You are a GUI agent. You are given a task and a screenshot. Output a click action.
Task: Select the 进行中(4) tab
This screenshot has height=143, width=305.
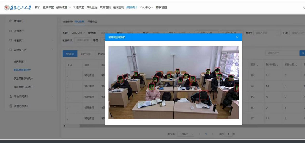tap(86, 54)
